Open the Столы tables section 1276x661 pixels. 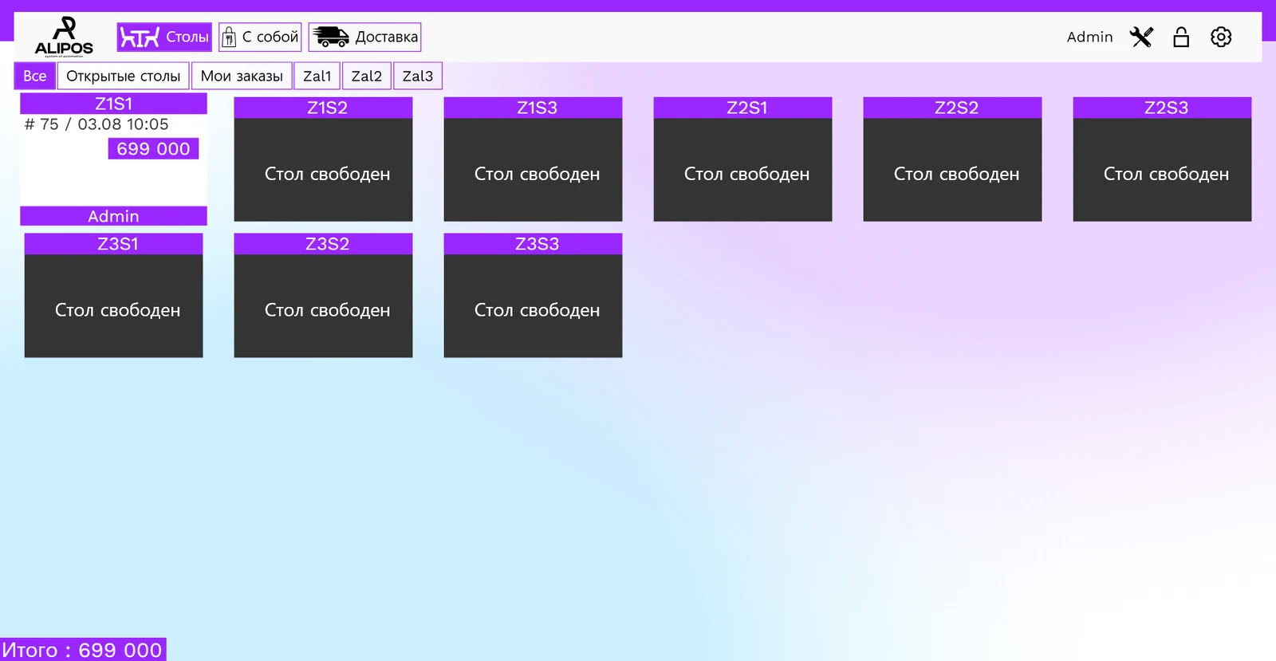click(164, 37)
